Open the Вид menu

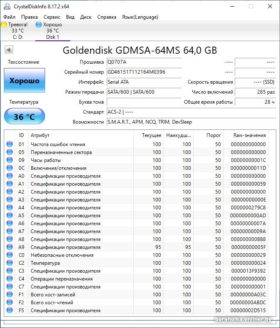(70, 17)
